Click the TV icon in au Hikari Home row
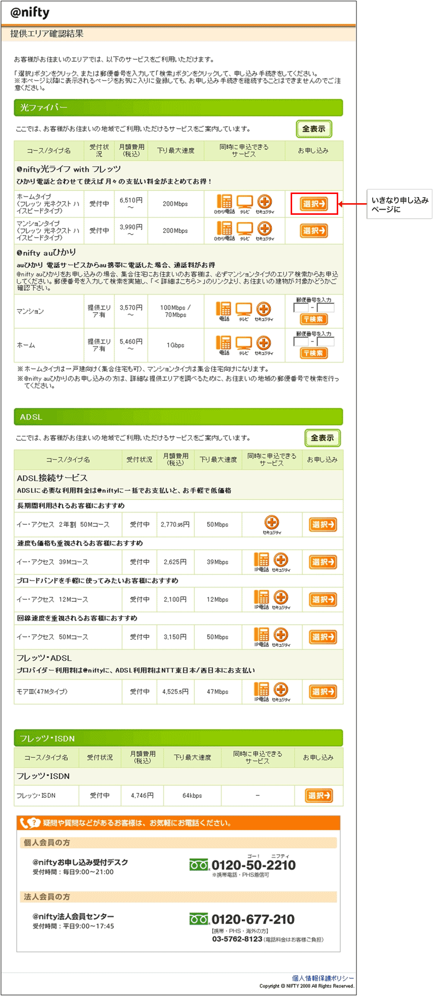 pyautogui.click(x=244, y=345)
